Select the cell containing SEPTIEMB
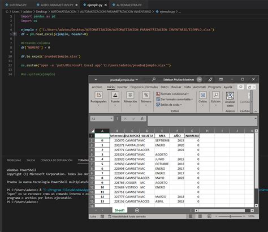Image resolution: width=268 pixels, height=232 pixels. [x=162, y=140]
